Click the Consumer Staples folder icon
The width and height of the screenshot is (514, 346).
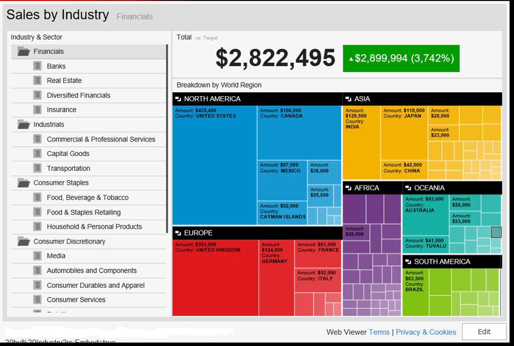pyautogui.click(x=24, y=183)
